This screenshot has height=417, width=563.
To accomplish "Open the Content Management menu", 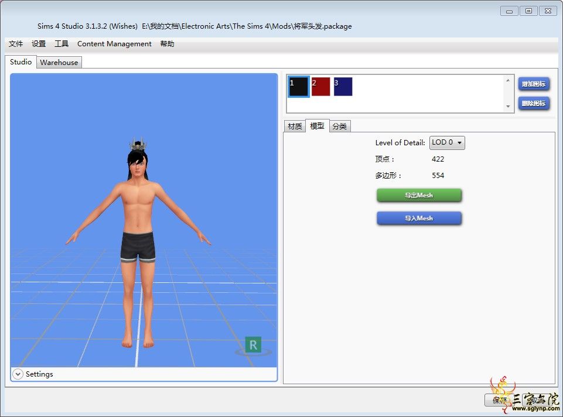I will point(114,44).
